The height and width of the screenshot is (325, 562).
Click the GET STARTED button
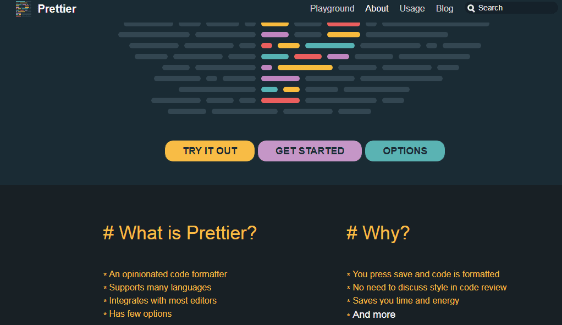coord(310,151)
